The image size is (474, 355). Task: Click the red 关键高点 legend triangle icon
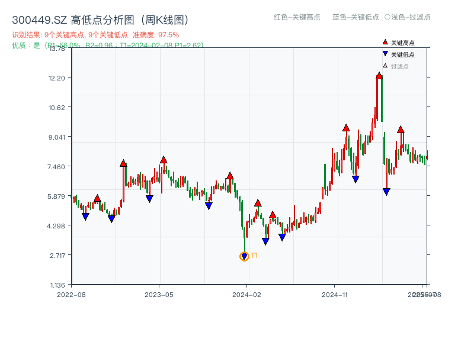coord(385,43)
